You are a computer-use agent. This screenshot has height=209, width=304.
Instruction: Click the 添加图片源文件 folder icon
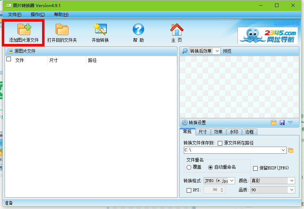point(24,29)
